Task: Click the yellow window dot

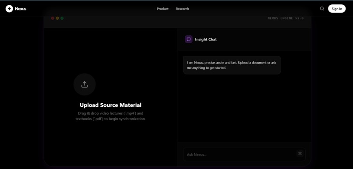Action: [x=57, y=18]
